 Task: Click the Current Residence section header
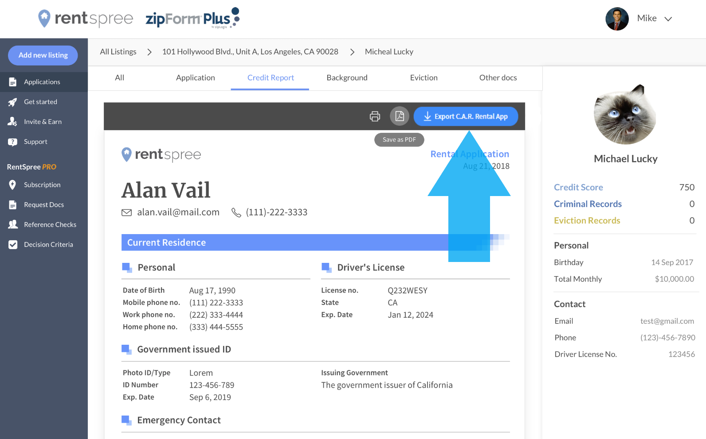[315, 243]
